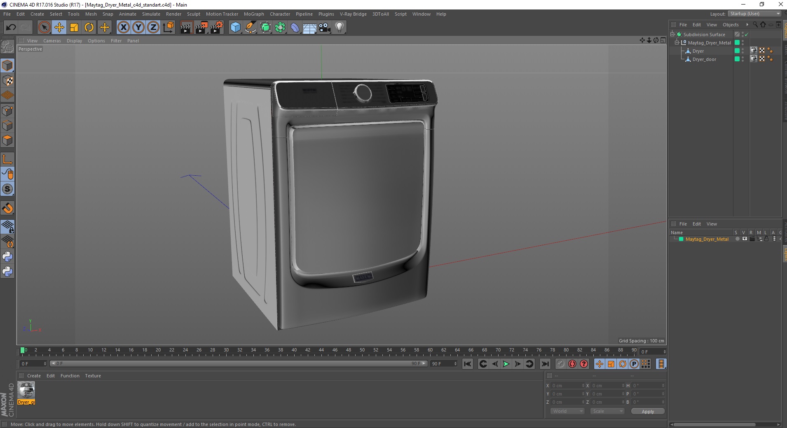This screenshot has height=428, width=787.
Task: Add a Light object
Action: (340, 28)
